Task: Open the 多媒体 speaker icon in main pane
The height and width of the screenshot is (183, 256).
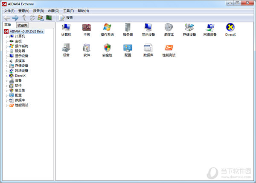Action: pyautogui.click(x=169, y=30)
